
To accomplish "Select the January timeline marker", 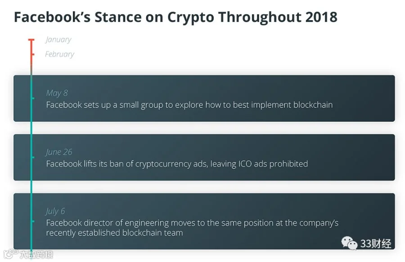I will pyautogui.click(x=31, y=40).
